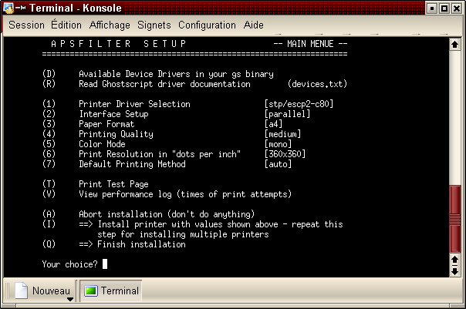466x309 pixels.
Task: Toggle the sticky pin in title bar
Action: pyautogui.click(x=19, y=8)
